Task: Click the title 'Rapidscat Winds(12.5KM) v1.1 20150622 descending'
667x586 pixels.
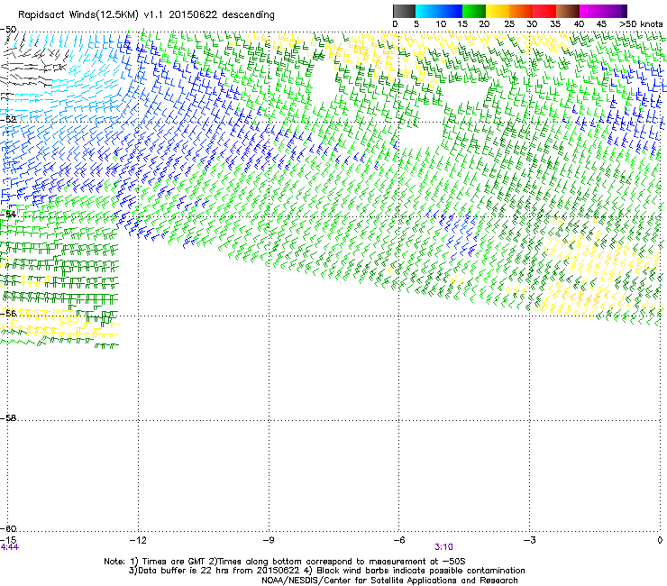Action: pyautogui.click(x=146, y=15)
